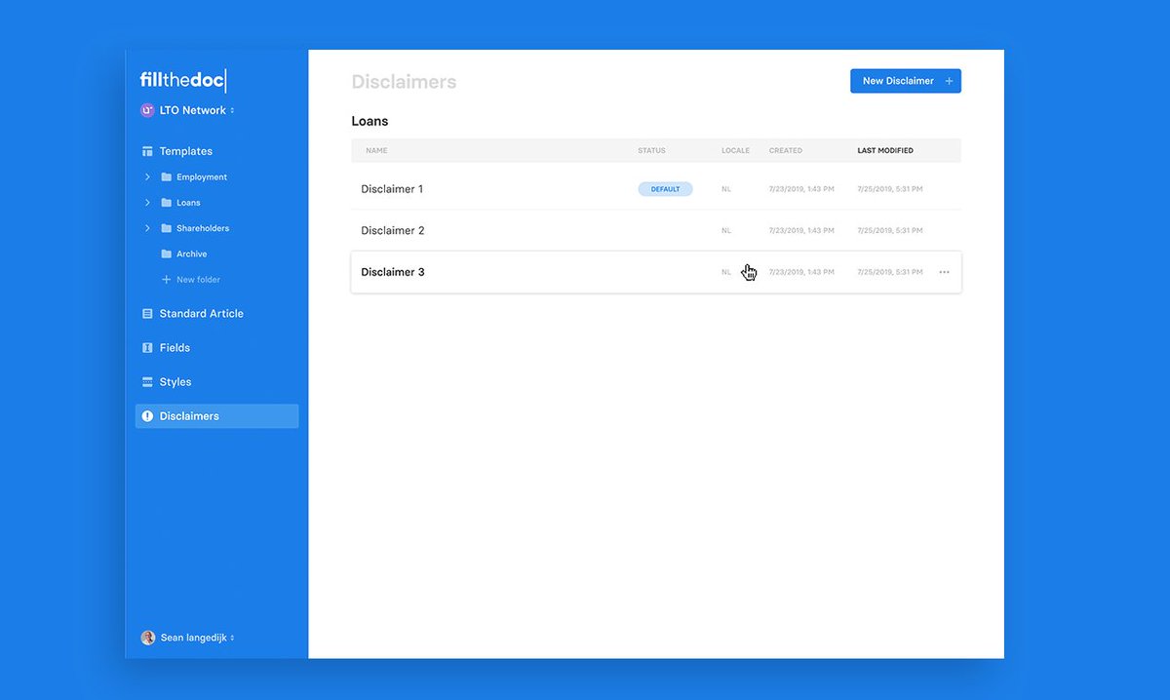The height and width of the screenshot is (700, 1170).
Task: Click the DEFAULT status badge
Action: coord(665,189)
